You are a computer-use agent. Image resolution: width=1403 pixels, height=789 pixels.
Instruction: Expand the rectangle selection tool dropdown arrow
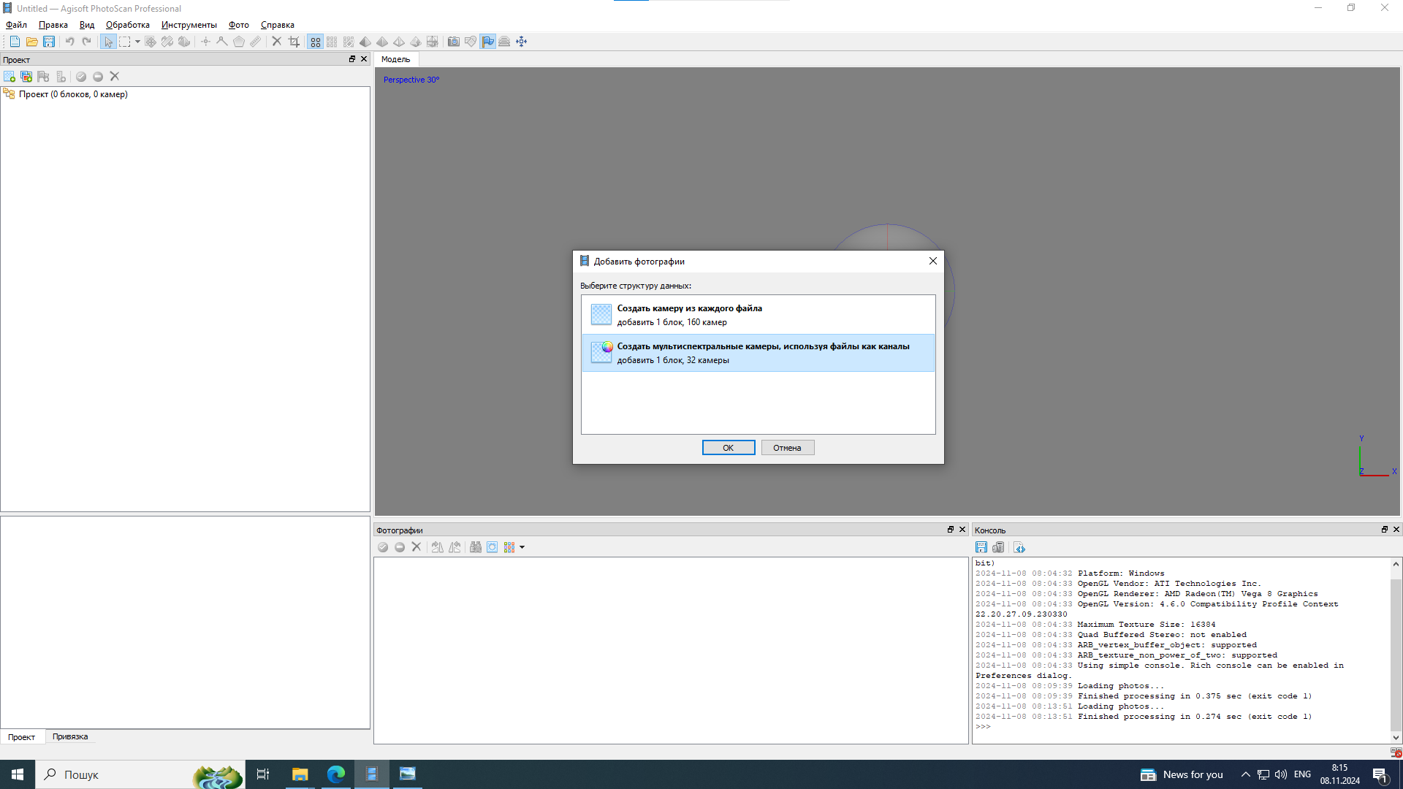137,42
